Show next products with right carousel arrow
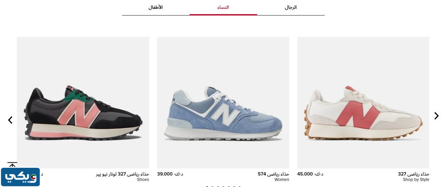Viewport: 441px width, 187px height. coord(436,116)
